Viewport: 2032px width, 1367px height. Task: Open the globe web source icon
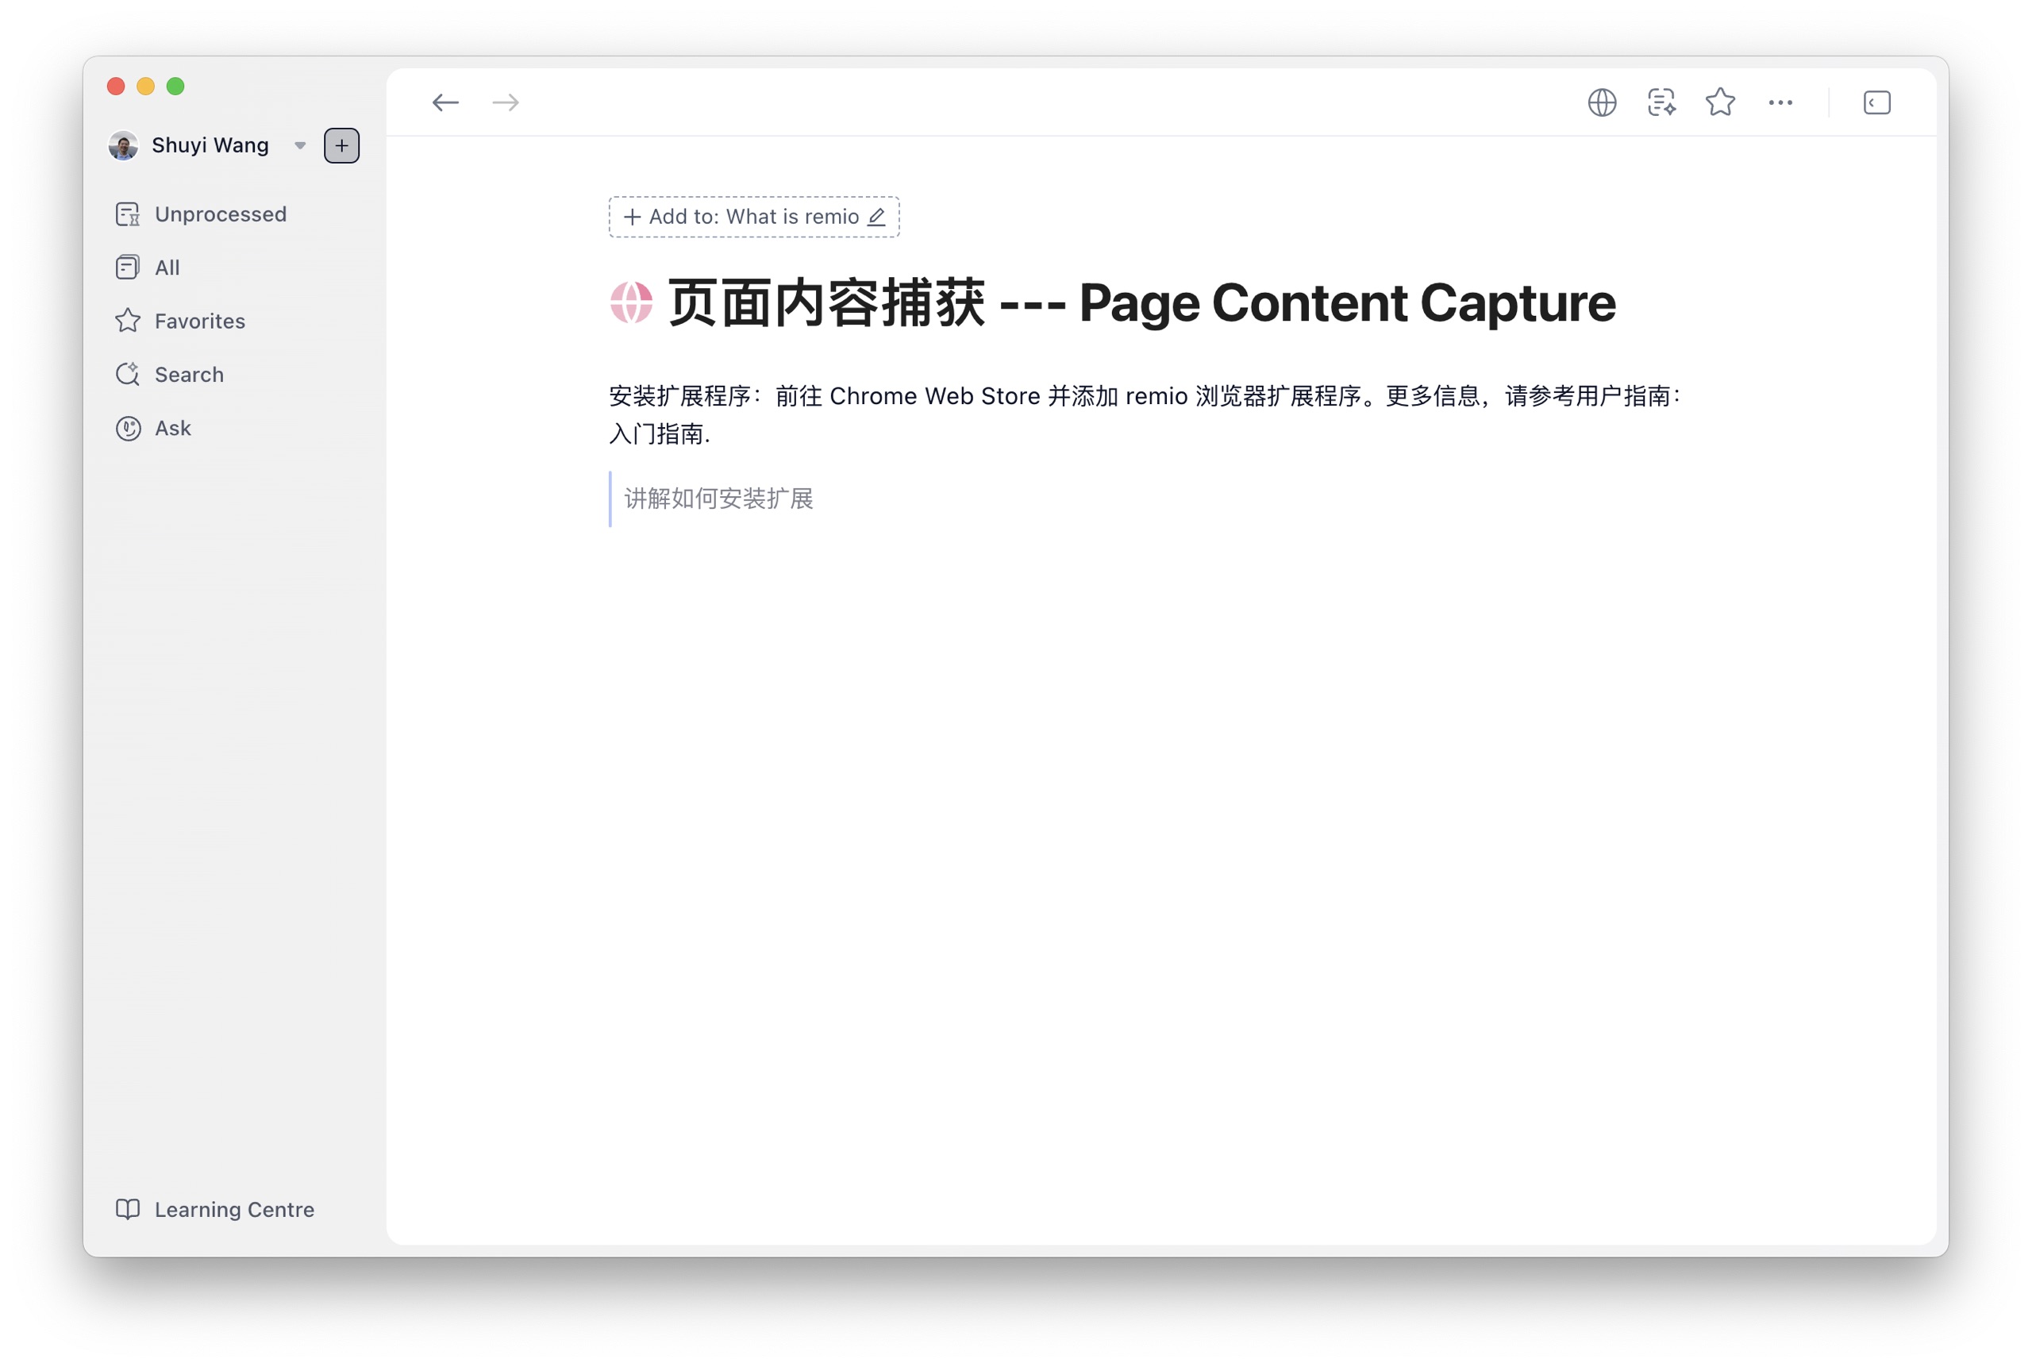[x=1601, y=103]
